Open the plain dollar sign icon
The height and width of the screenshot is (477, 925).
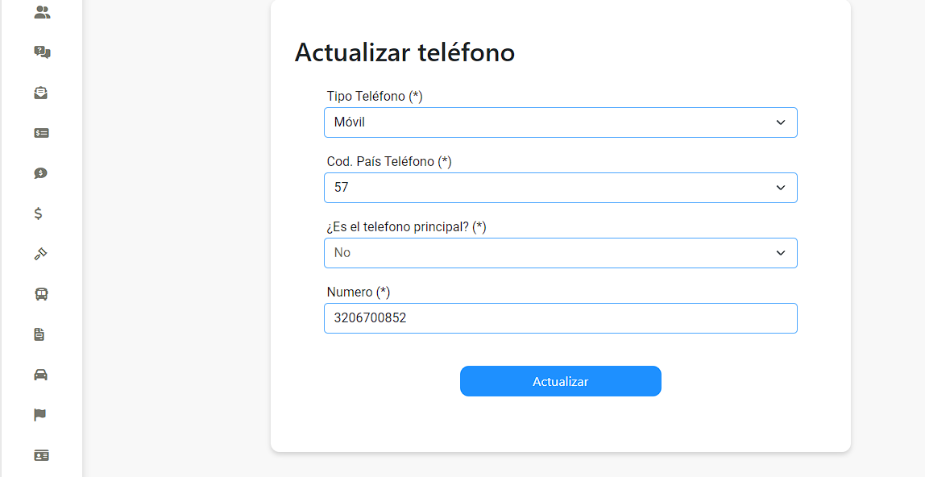39,214
